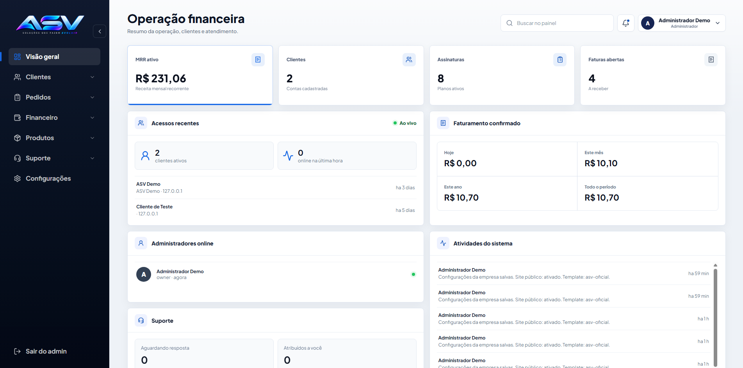
Task: Click the Administradores online panel icon
Action: coord(141,243)
